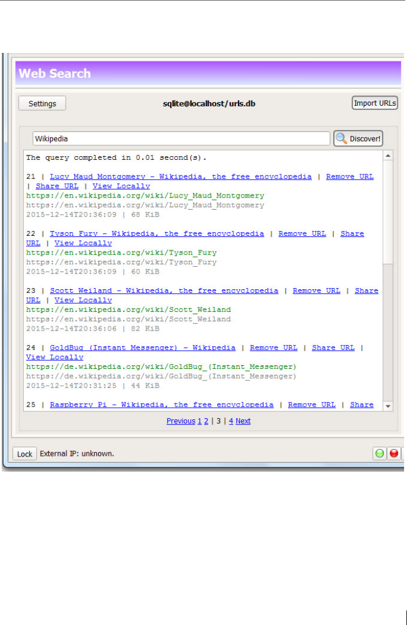Focus the Wikipedia search input field
Viewport: 407px width, 625px height.
coord(181,139)
